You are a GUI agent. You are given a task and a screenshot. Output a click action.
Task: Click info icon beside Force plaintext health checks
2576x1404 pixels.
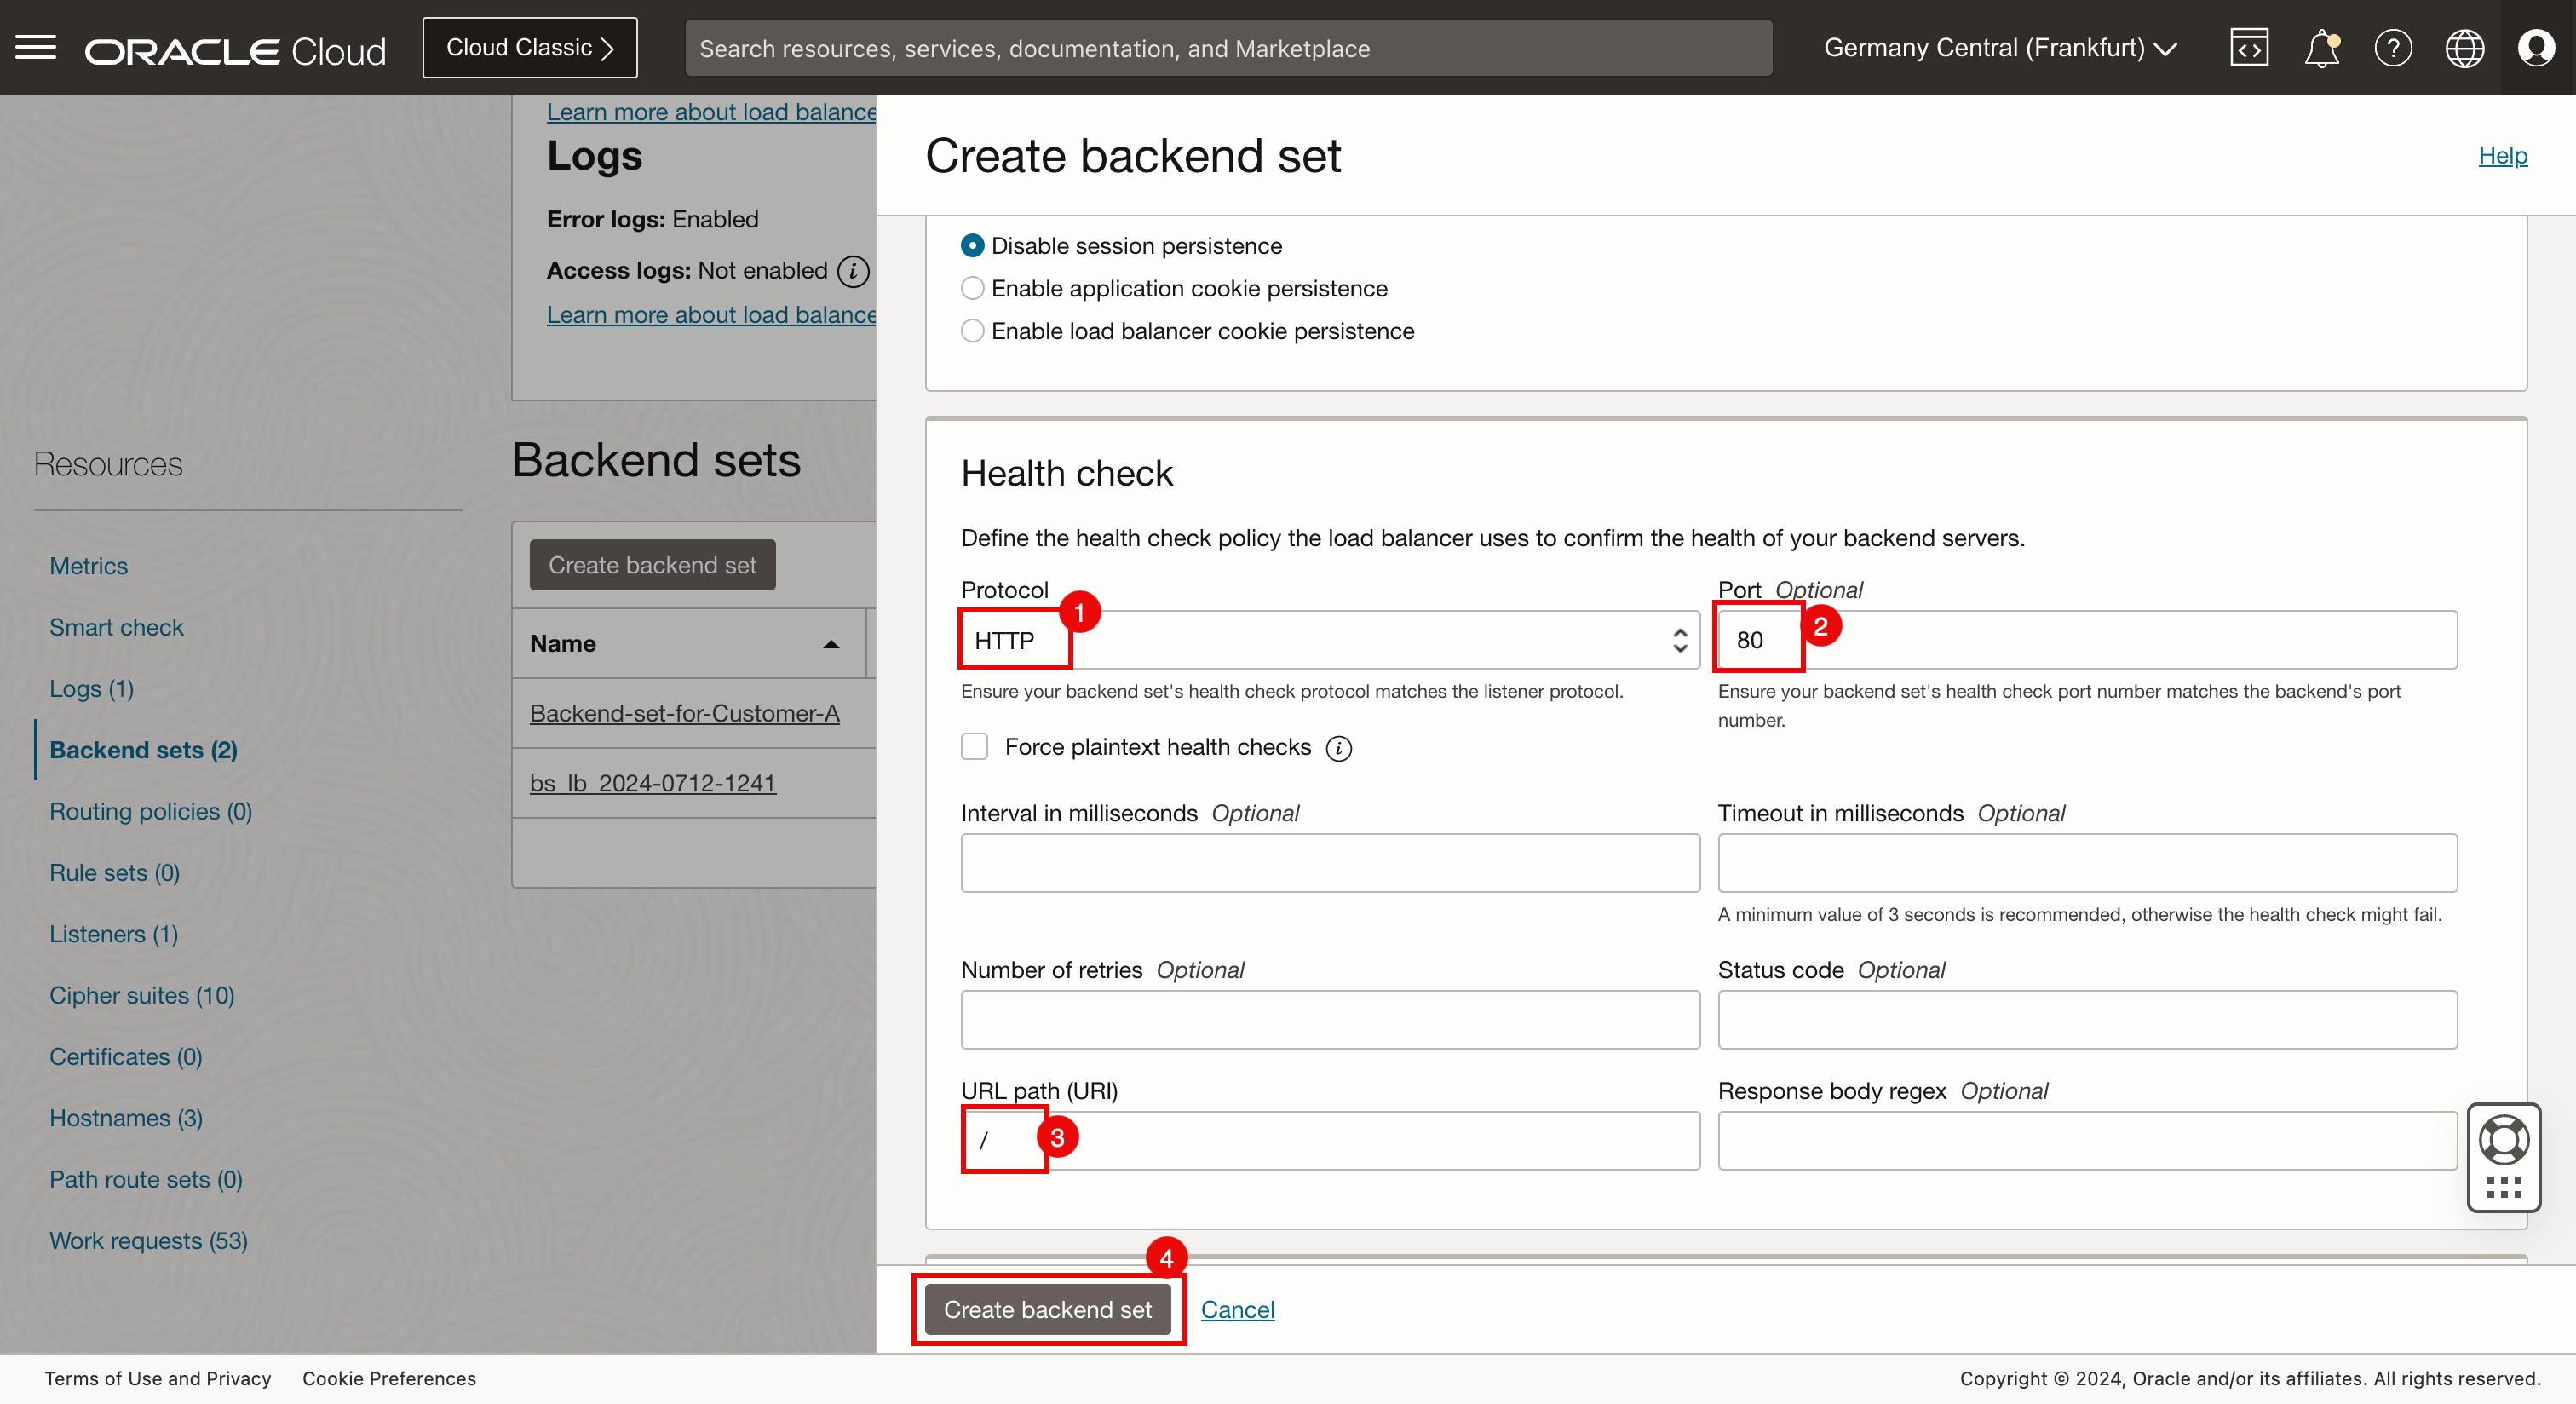1338,748
